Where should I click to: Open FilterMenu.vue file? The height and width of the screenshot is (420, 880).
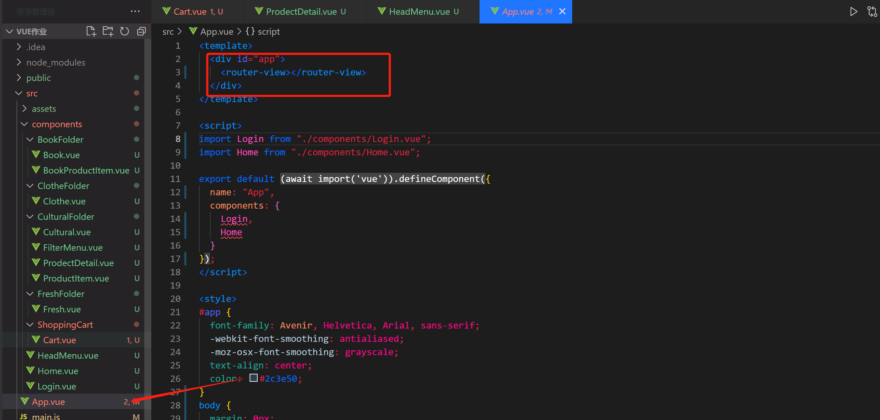[x=74, y=248]
